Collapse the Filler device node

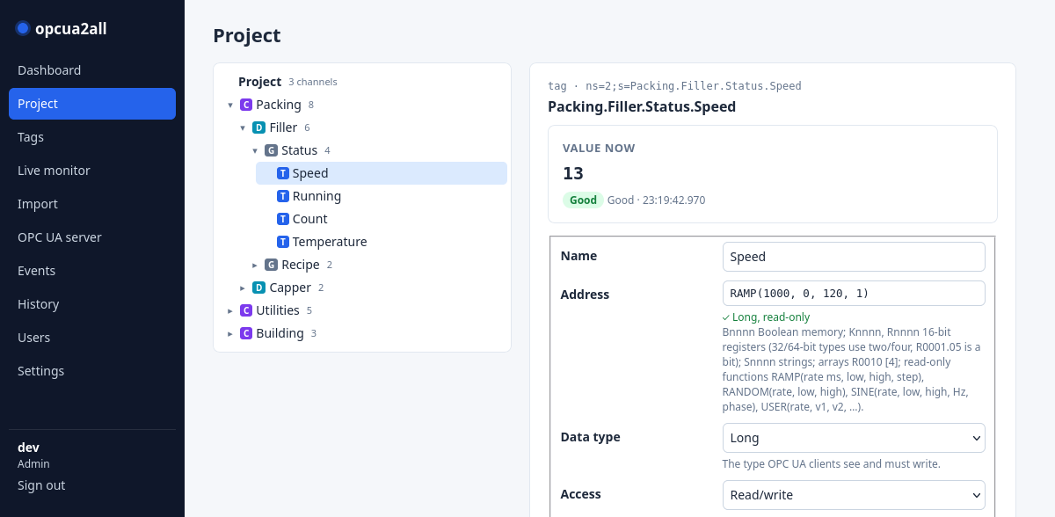tap(243, 127)
